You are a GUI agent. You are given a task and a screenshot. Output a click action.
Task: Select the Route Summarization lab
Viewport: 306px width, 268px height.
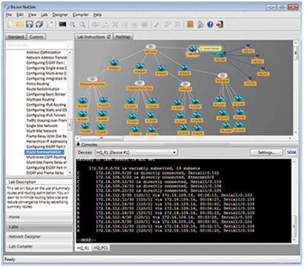(x=44, y=152)
